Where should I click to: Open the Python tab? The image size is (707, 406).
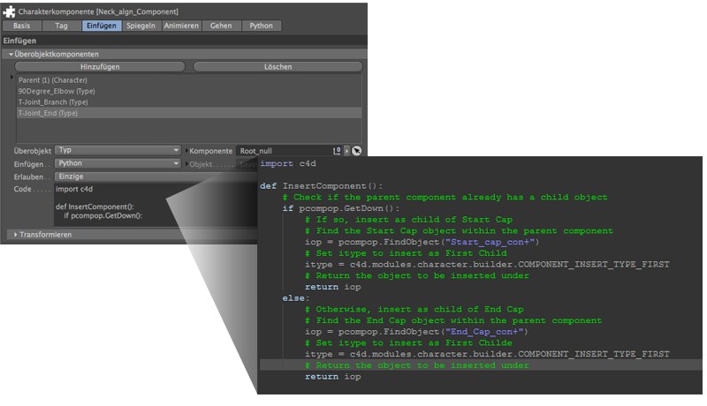pos(261,26)
